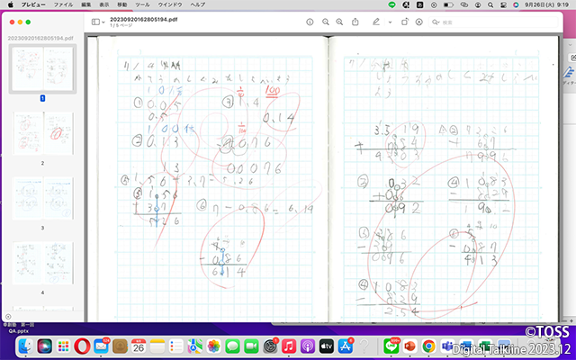Screen dimensions: 576x360
Task: Show the Markup toolbar
Action: (420, 21)
